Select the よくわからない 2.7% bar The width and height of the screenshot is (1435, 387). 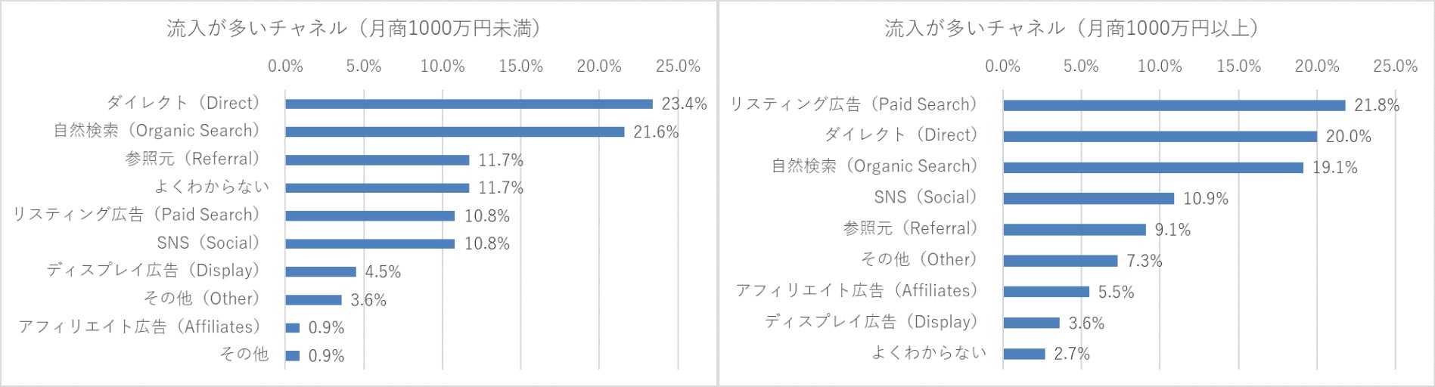coord(1024,354)
